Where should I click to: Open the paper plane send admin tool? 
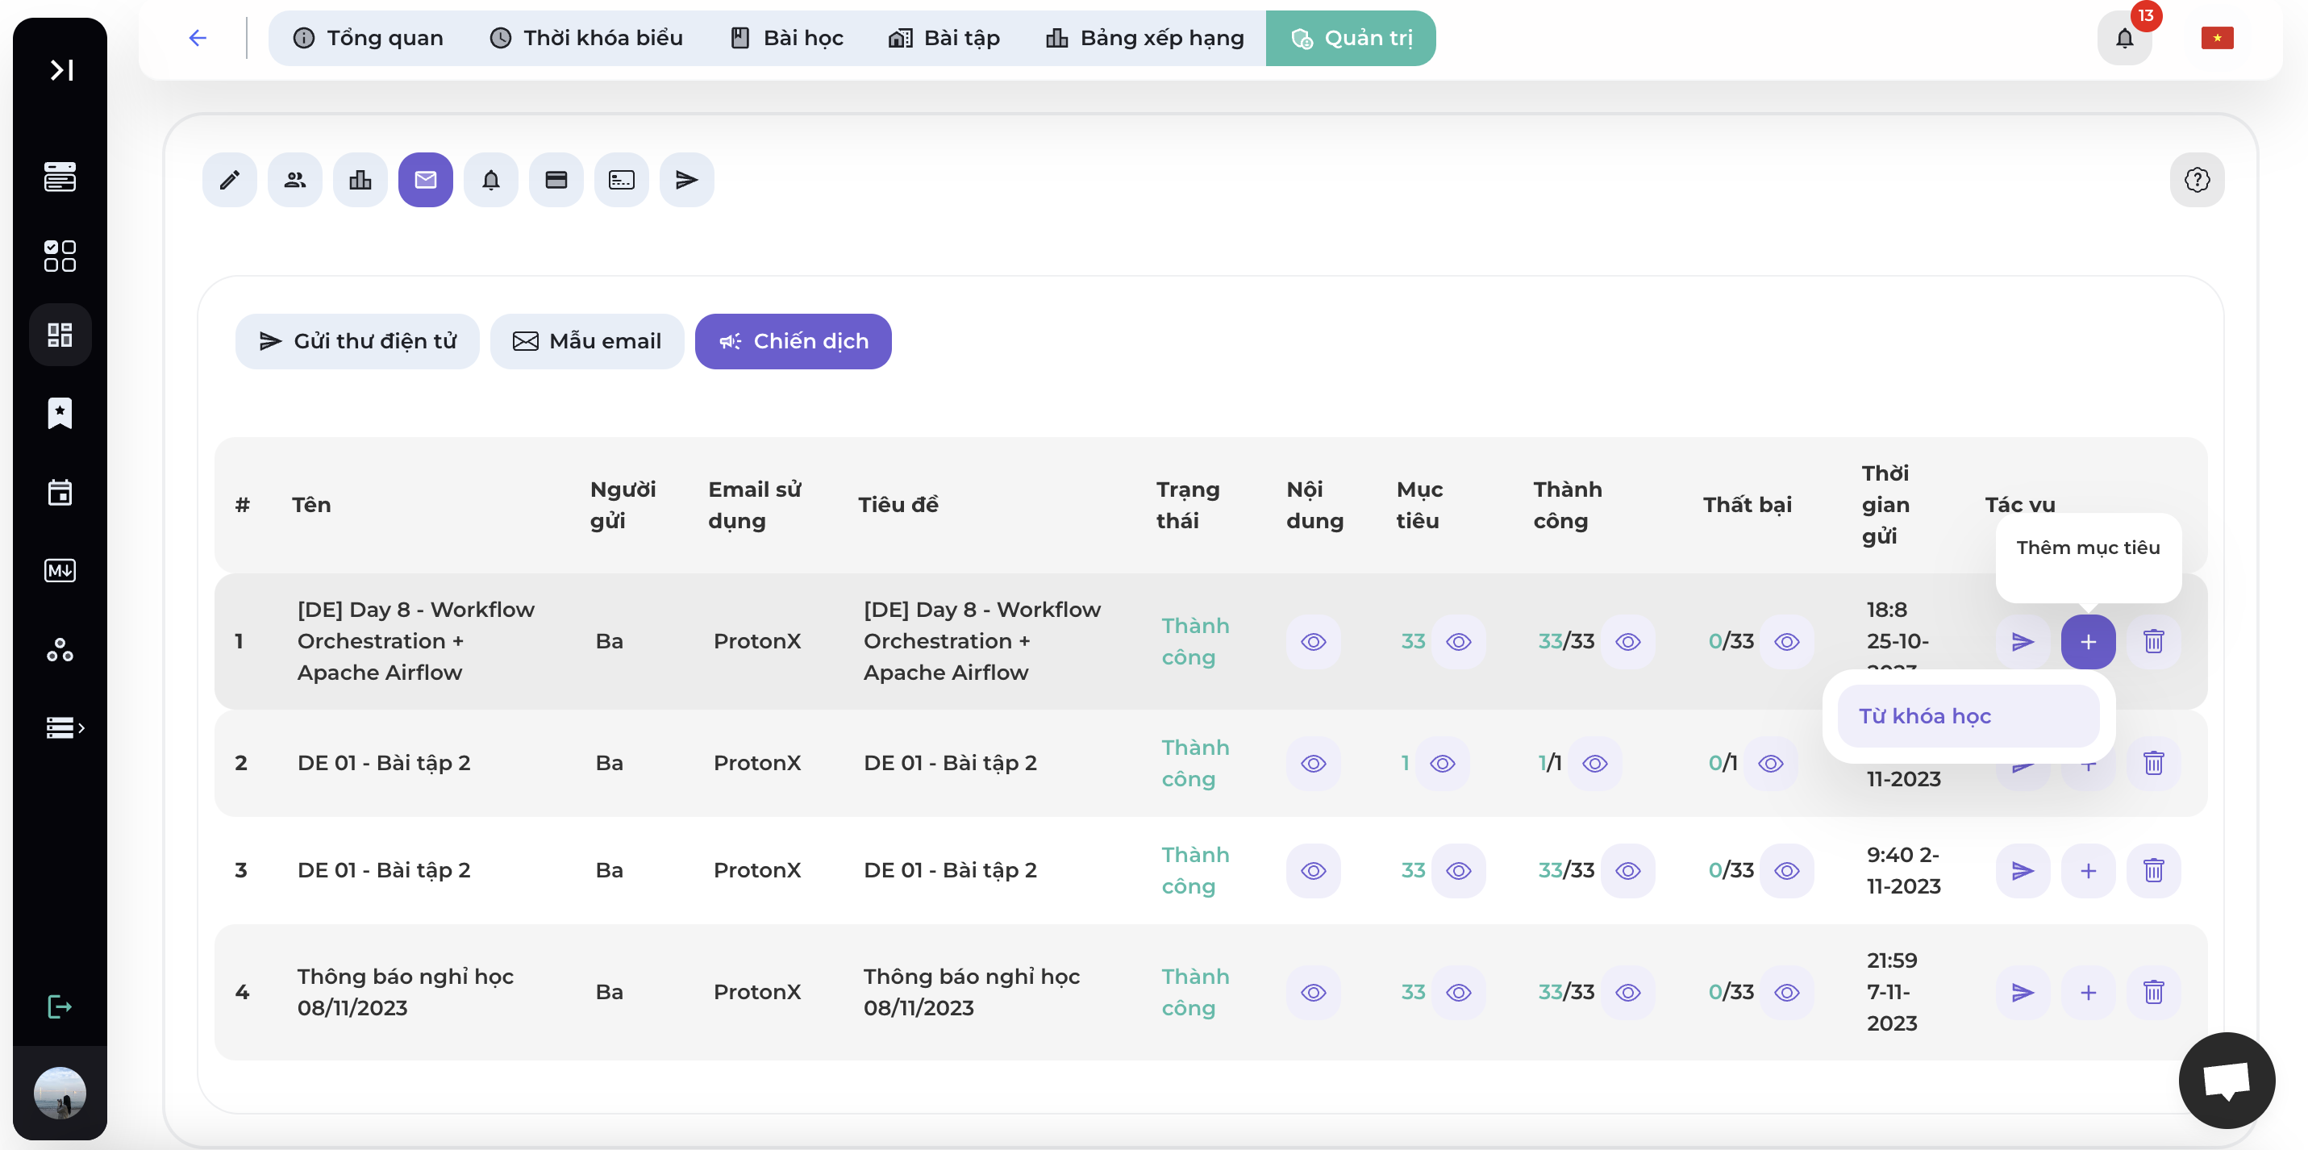[687, 180]
